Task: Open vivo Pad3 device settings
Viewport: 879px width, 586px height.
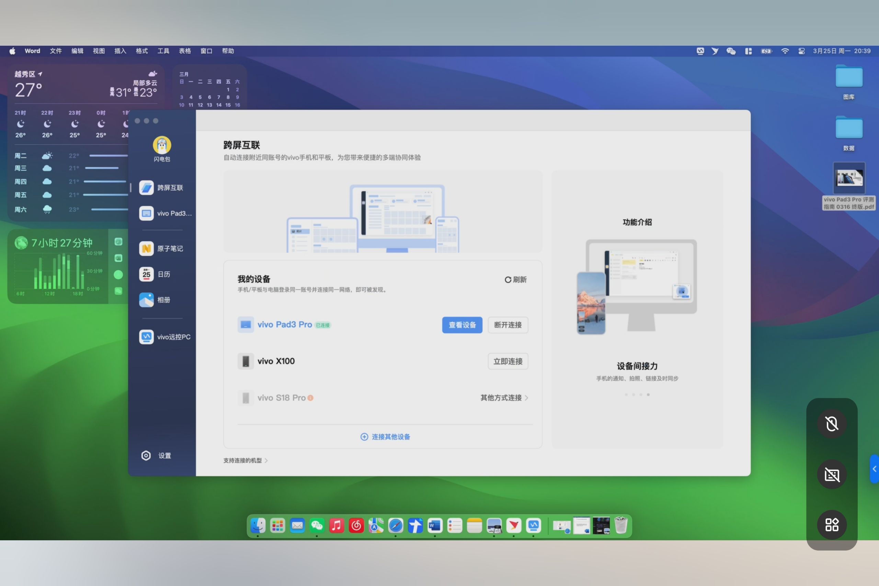Action: click(462, 324)
